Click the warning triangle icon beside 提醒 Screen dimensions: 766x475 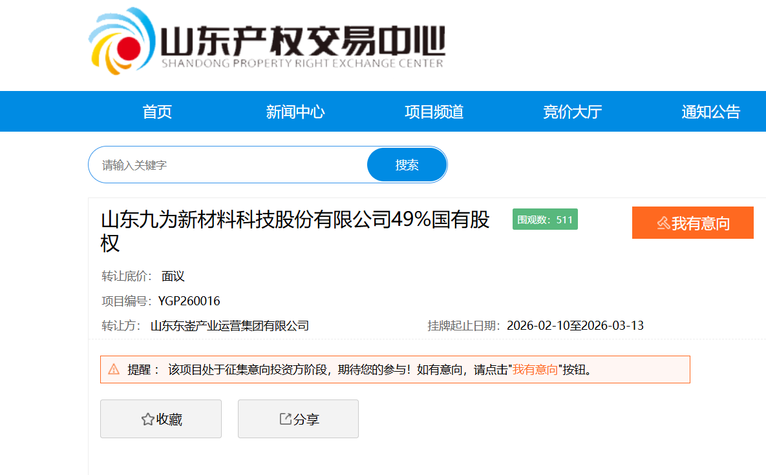tap(114, 370)
